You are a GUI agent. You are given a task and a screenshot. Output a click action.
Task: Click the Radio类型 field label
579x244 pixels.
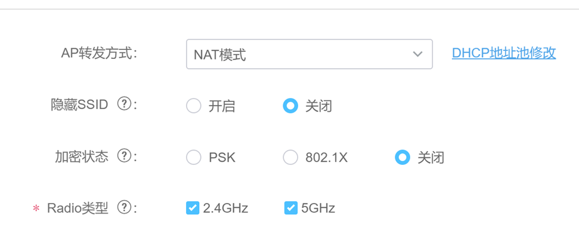pyautogui.click(x=78, y=208)
